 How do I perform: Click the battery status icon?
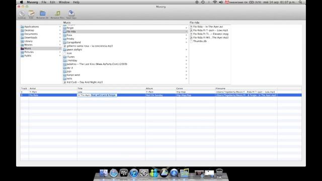(252, 2)
